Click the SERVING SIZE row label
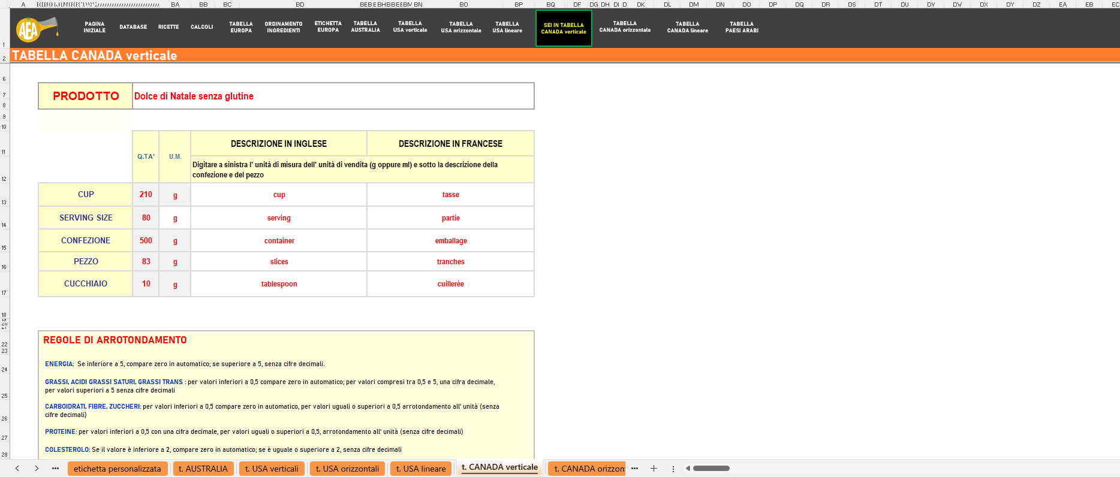 point(86,218)
